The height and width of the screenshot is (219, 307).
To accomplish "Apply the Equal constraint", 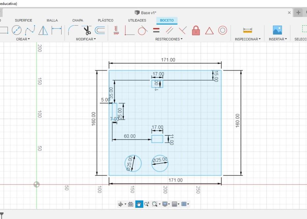I will (156, 30).
